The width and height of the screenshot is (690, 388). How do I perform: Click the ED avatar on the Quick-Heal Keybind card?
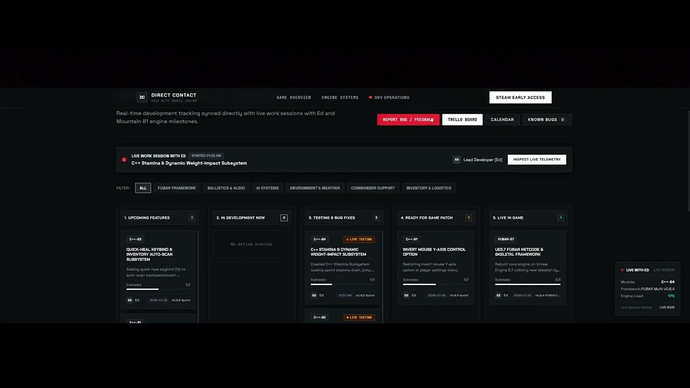(x=129, y=300)
